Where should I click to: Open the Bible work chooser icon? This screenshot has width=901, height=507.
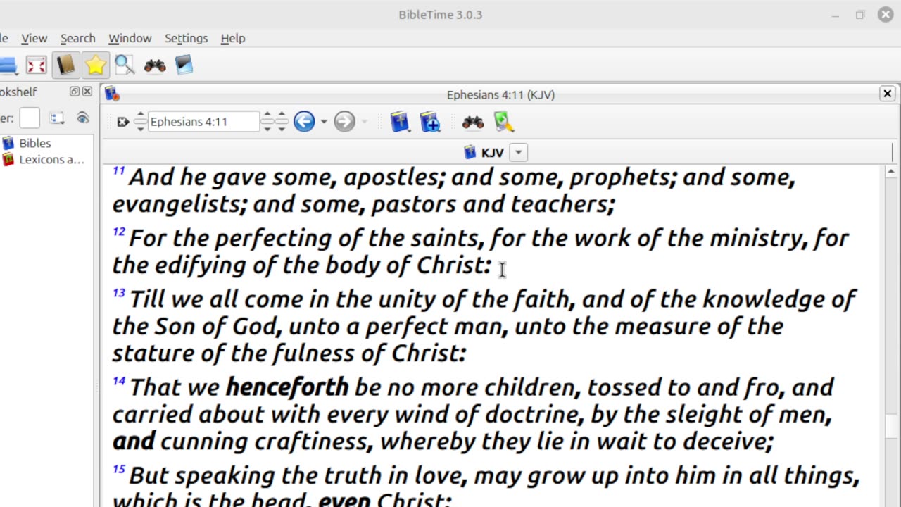coord(400,122)
